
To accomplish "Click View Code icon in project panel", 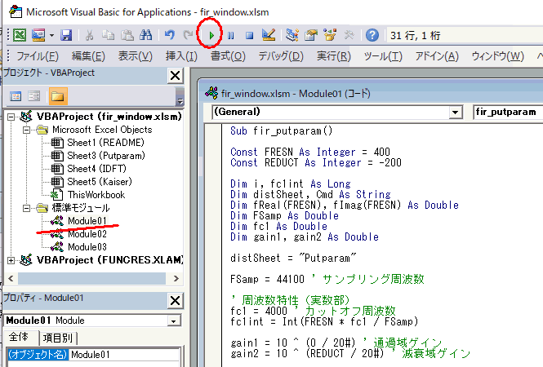I will click(16, 96).
